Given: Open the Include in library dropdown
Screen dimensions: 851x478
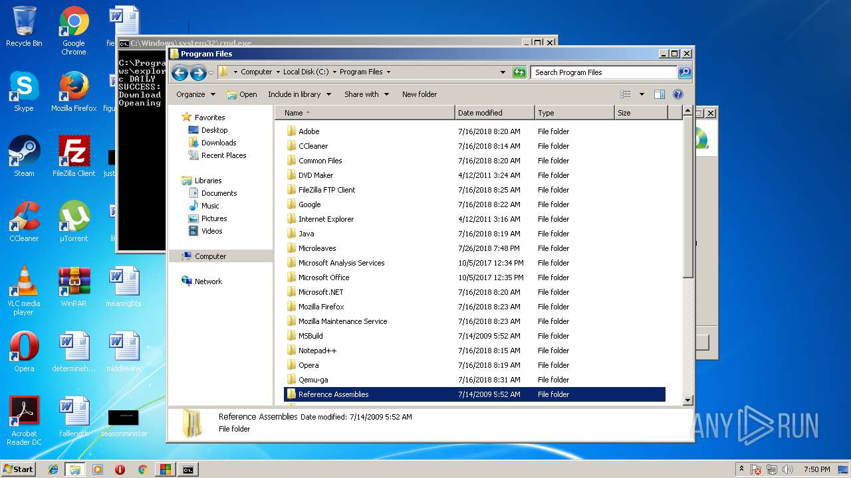Looking at the screenshot, I should pos(299,94).
